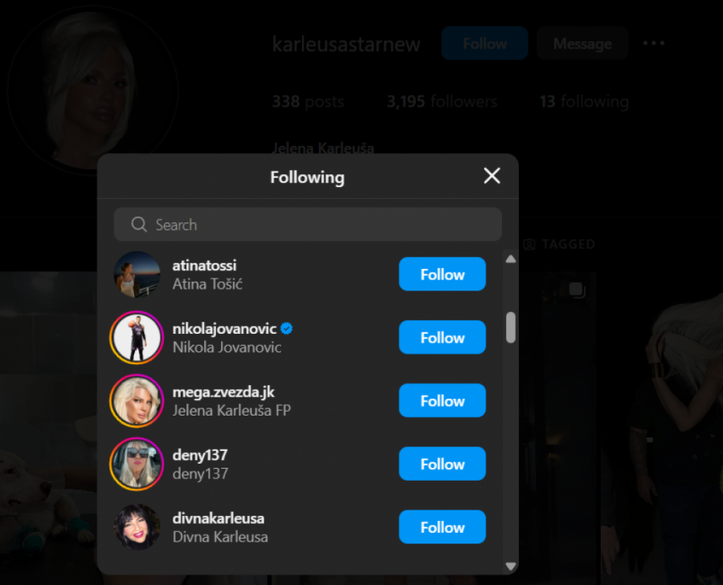This screenshot has height=585, width=723.
Task: Click the nikolajovanovic verified badge
Action: (286, 328)
